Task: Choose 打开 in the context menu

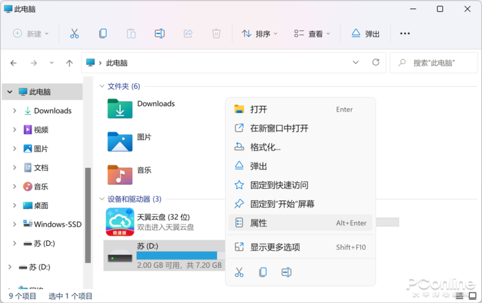Action: click(301, 109)
